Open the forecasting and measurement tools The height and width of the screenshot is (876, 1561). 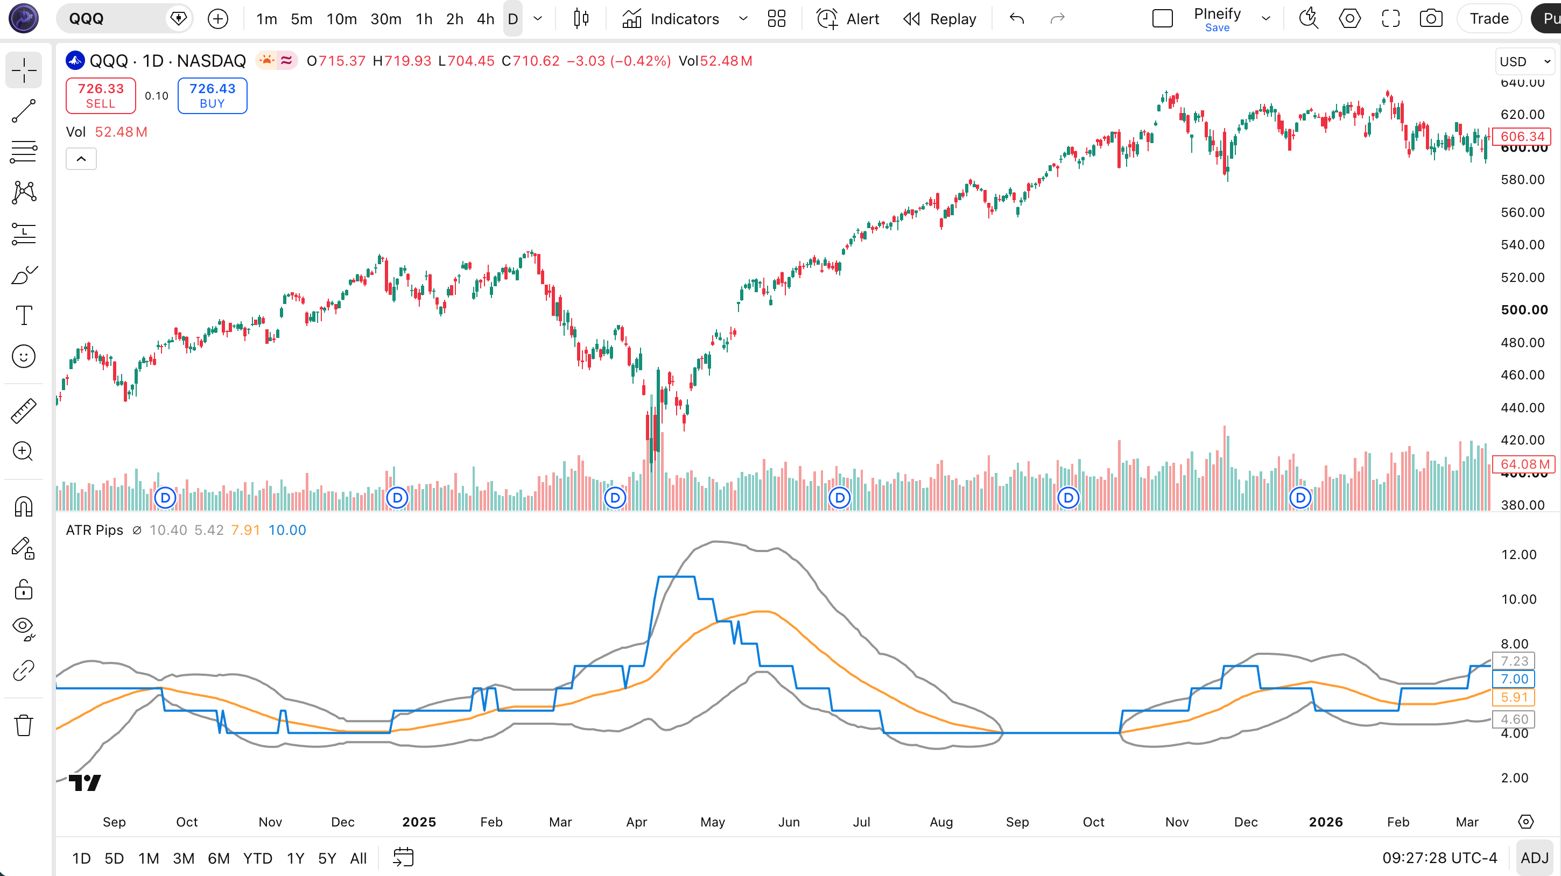24,234
